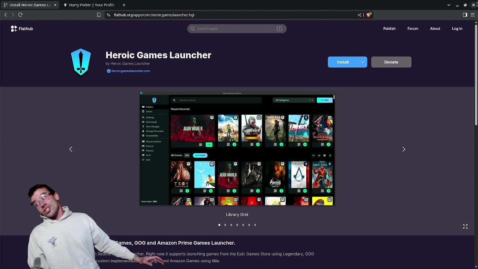The image size is (478, 269).
Task: Click the Library Grid screenshot thumbnail
Action: (237, 149)
